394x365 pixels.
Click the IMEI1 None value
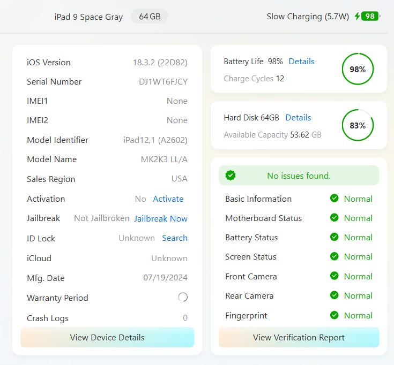coord(177,101)
